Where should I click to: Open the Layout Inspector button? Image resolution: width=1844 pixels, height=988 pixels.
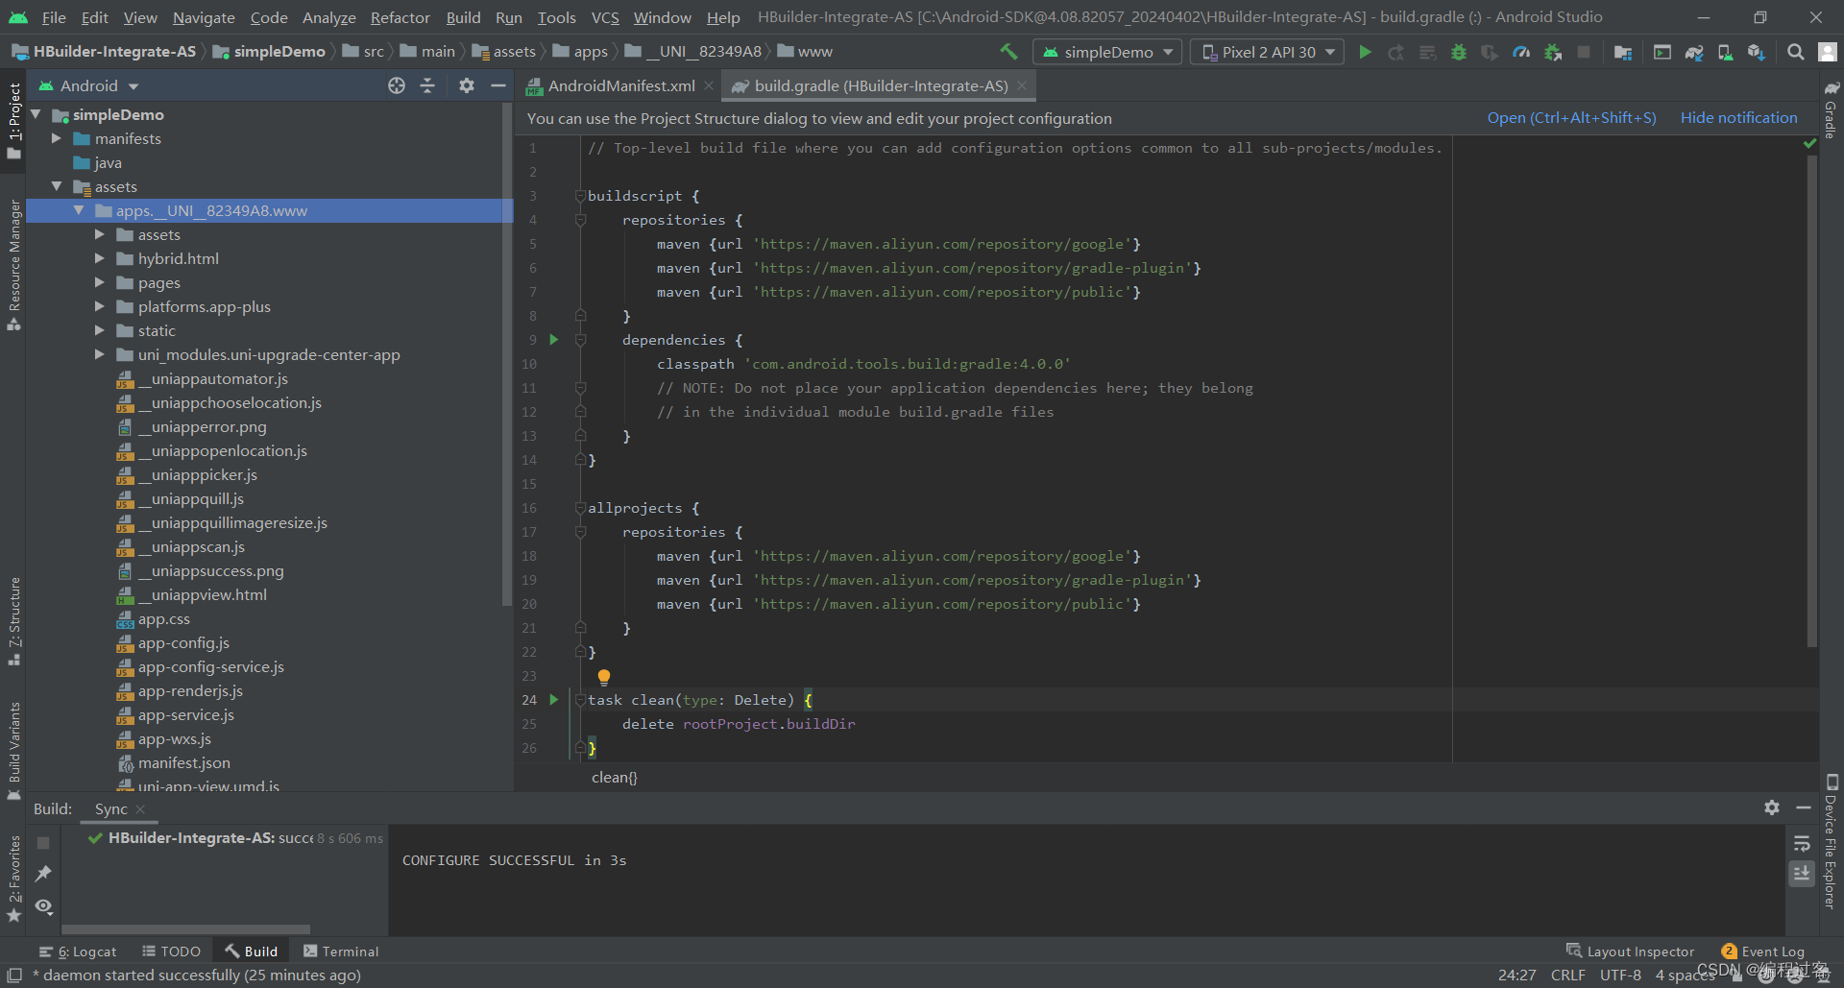point(1631,952)
